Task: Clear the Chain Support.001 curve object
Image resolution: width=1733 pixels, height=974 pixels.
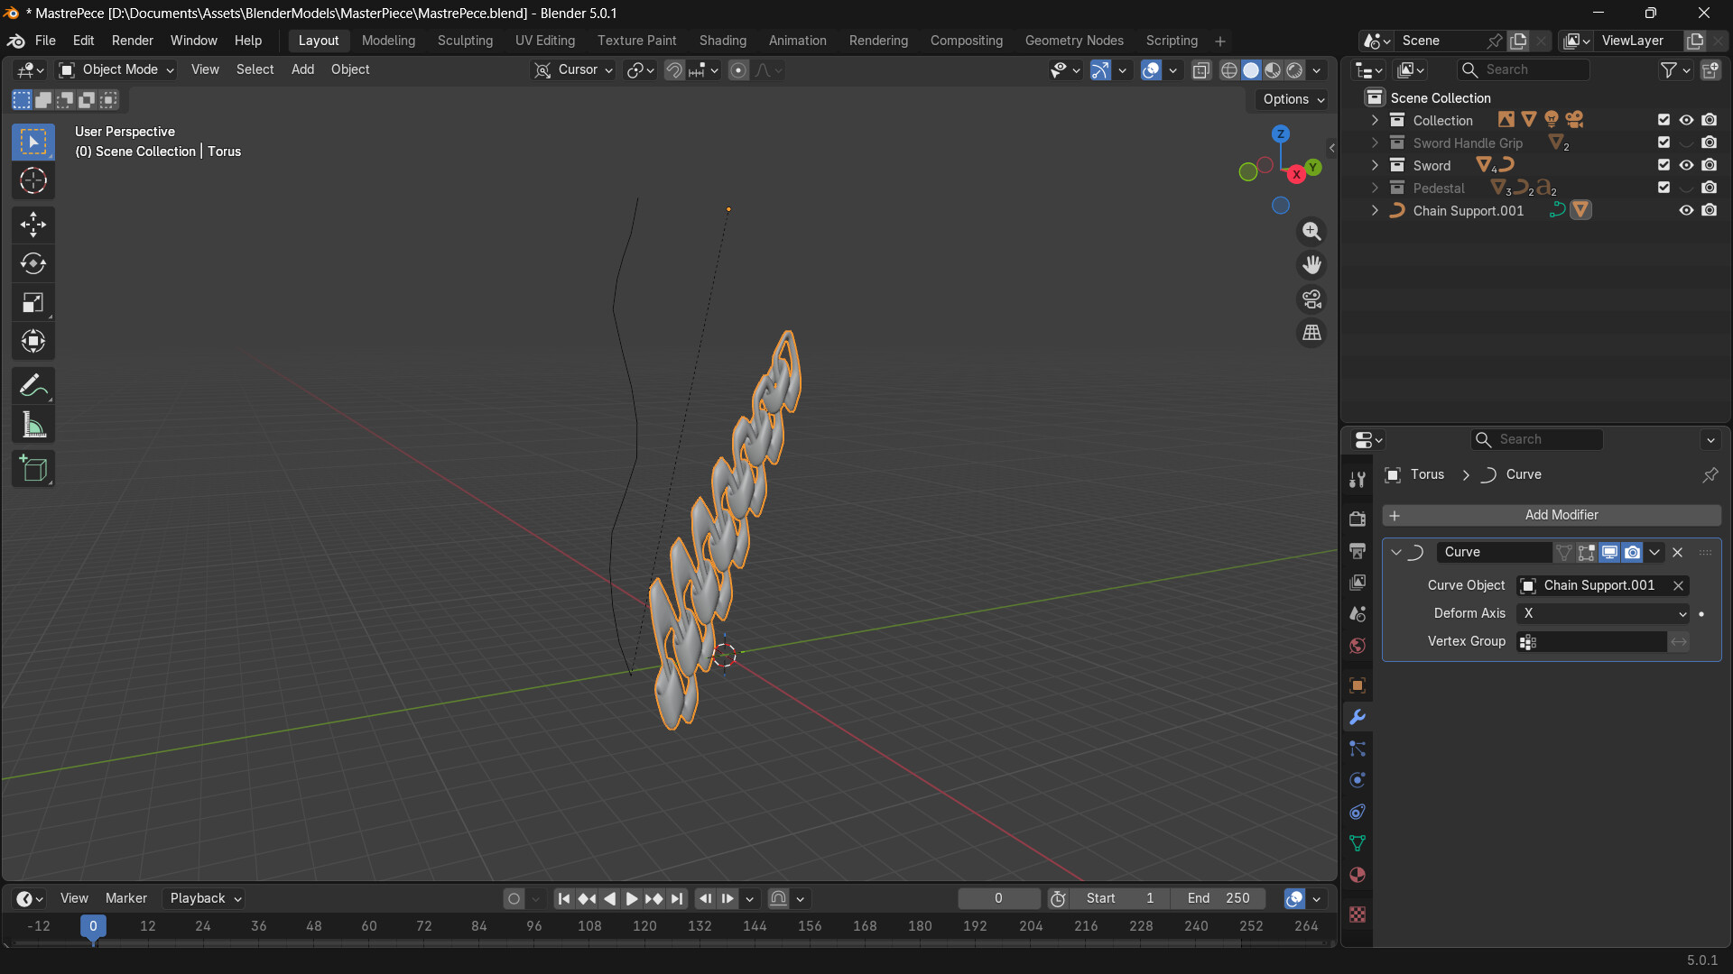Action: [x=1678, y=585]
